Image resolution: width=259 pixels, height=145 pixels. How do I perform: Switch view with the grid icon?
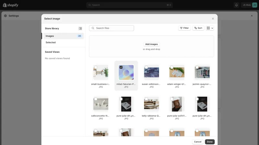click(208, 28)
